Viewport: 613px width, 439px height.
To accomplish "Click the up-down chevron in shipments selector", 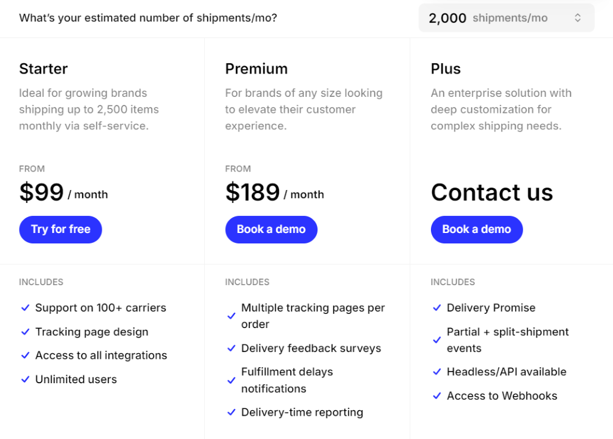I will (x=577, y=18).
